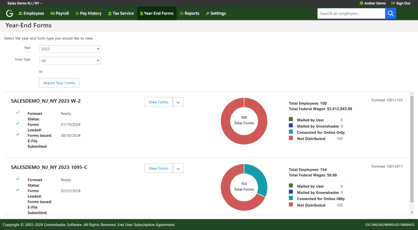Open the Tax Service menu
The height and width of the screenshot is (230, 418).
point(120,13)
